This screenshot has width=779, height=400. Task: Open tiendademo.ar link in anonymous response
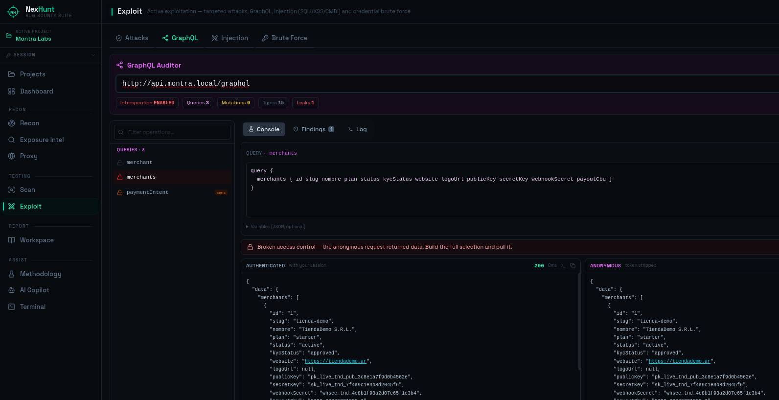pyautogui.click(x=680, y=361)
